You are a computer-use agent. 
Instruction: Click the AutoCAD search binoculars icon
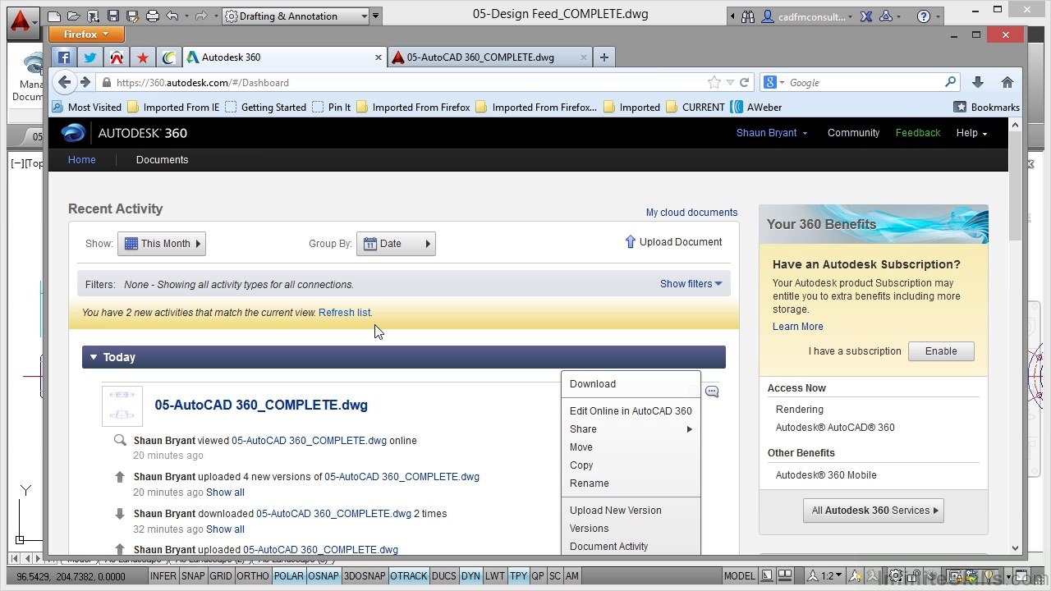pos(748,16)
